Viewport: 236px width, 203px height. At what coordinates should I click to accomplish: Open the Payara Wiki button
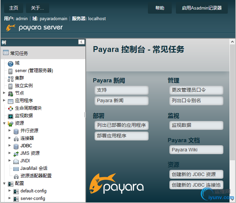[x=196, y=150]
